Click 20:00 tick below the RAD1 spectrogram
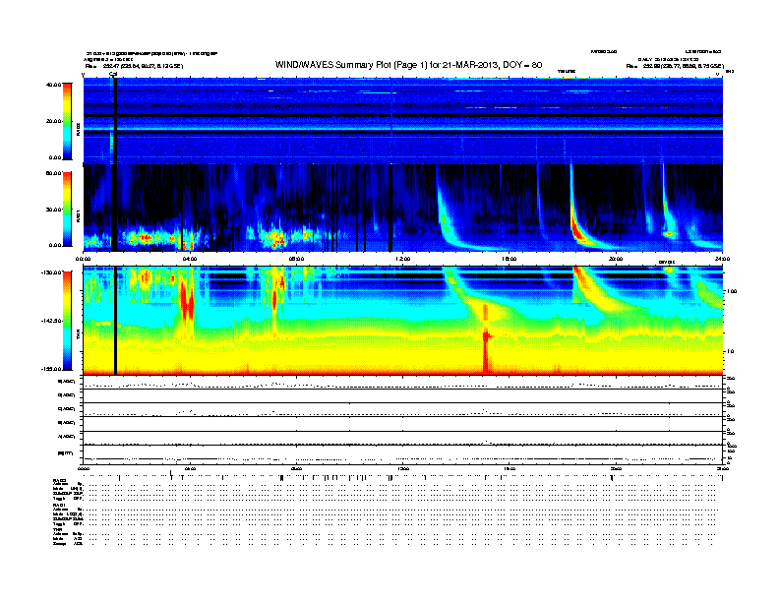This screenshot has width=779, height=602. click(616, 259)
